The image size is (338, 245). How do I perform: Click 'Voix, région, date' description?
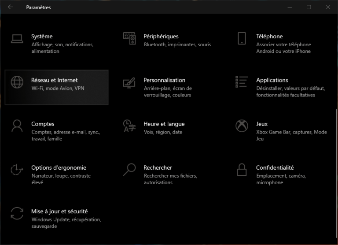point(163,132)
